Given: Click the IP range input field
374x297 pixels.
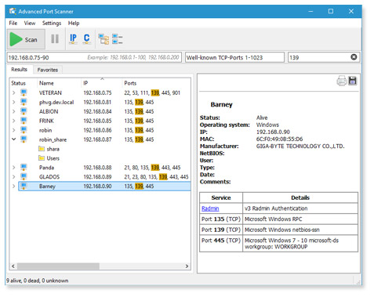Looking at the screenshot, I should (x=94, y=57).
